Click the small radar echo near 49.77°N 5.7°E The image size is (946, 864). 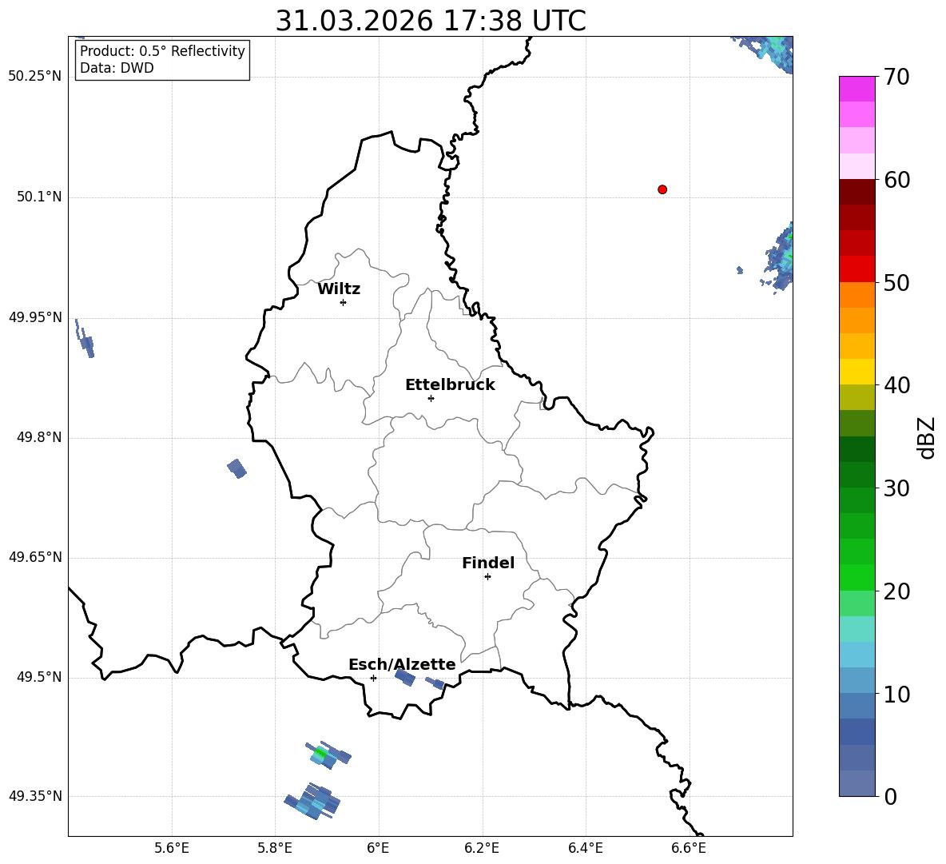(x=236, y=468)
